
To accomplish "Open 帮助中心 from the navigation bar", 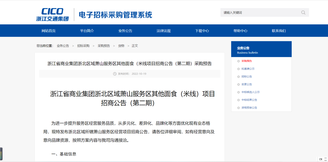I will click(240, 31).
